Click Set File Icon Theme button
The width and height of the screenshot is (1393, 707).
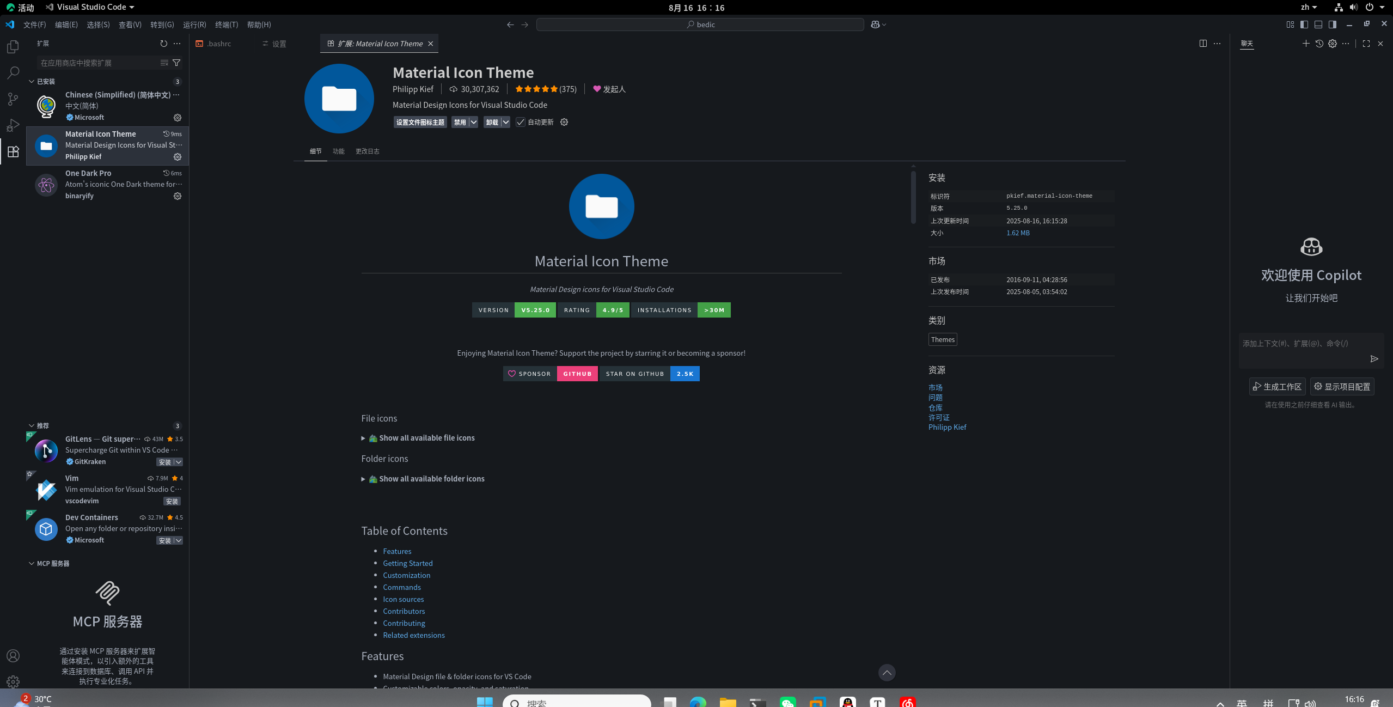tap(420, 122)
